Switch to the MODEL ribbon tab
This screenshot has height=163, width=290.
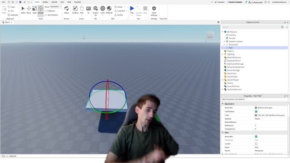tap(45, 2)
